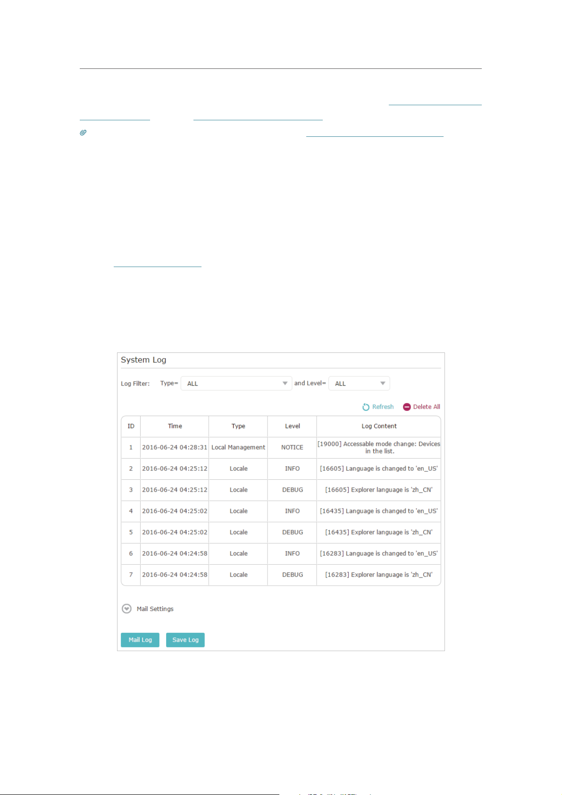This screenshot has height=795, width=562.
Task: Click the 'Log Filter:' label
Action: click(x=135, y=384)
